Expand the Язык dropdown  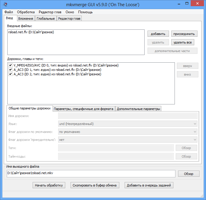point(128,124)
